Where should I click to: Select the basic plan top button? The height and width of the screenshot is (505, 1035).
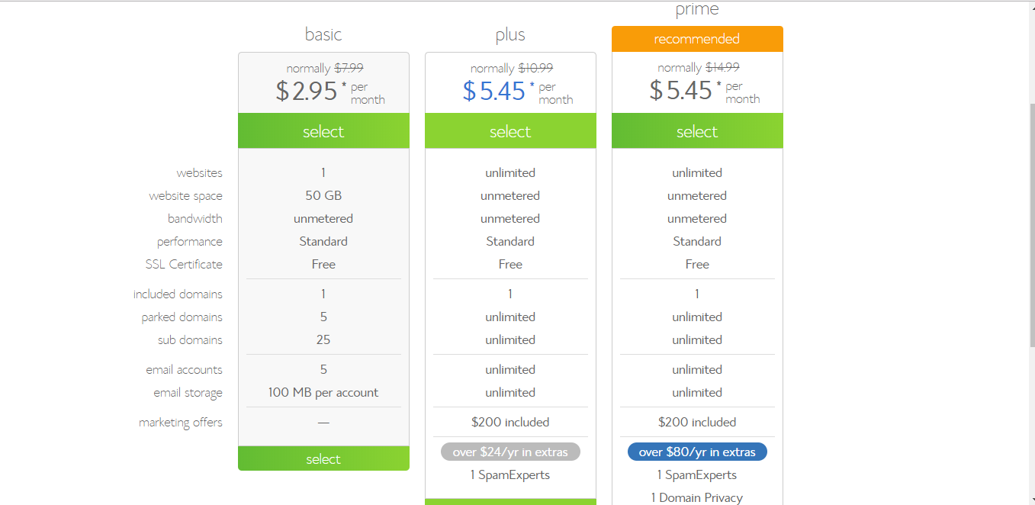point(323,130)
